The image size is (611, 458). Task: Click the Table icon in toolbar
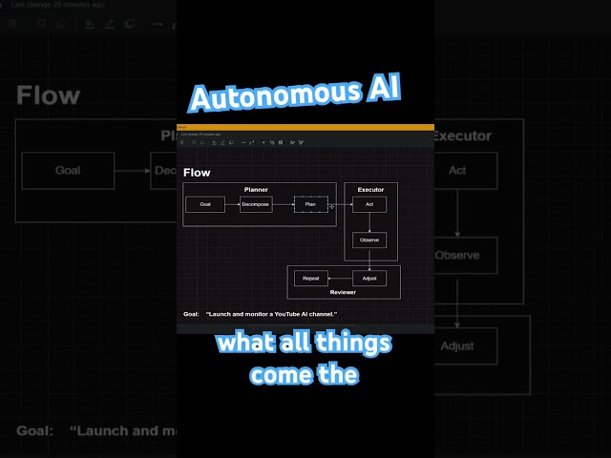click(x=281, y=142)
